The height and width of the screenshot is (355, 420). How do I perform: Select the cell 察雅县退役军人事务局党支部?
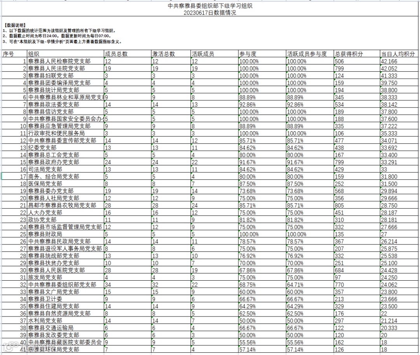click(66, 249)
